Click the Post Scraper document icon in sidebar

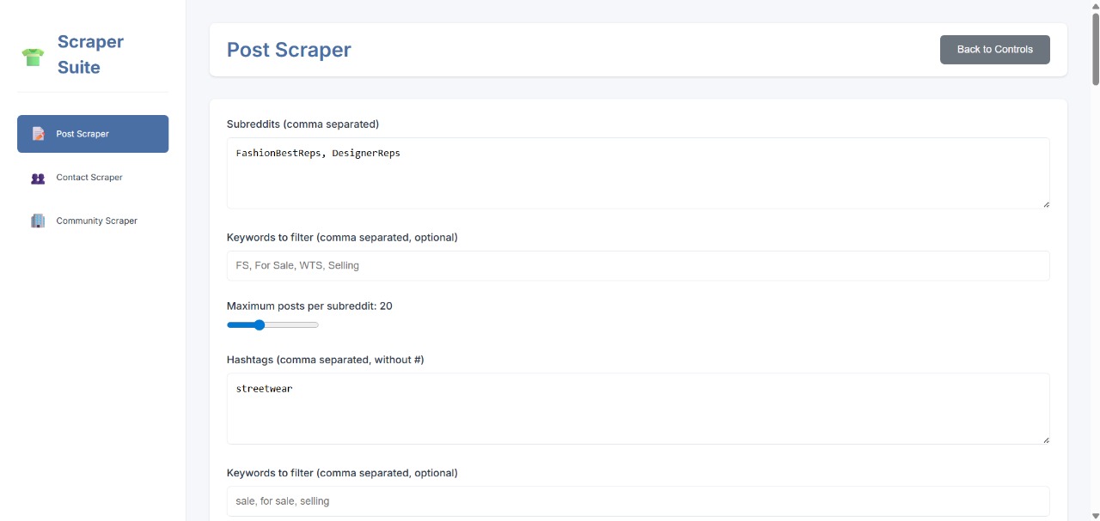click(38, 134)
